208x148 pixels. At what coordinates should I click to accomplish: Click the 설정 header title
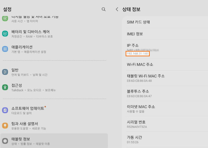point(7,9)
